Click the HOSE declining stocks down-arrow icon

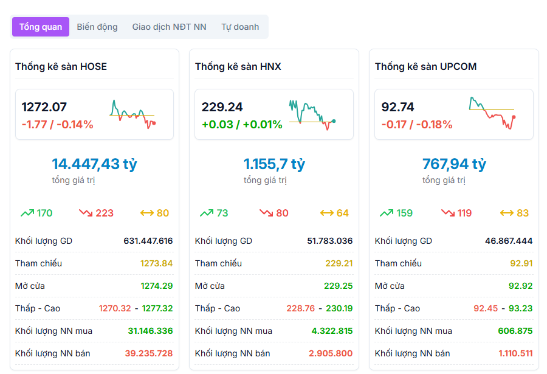(85, 213)
